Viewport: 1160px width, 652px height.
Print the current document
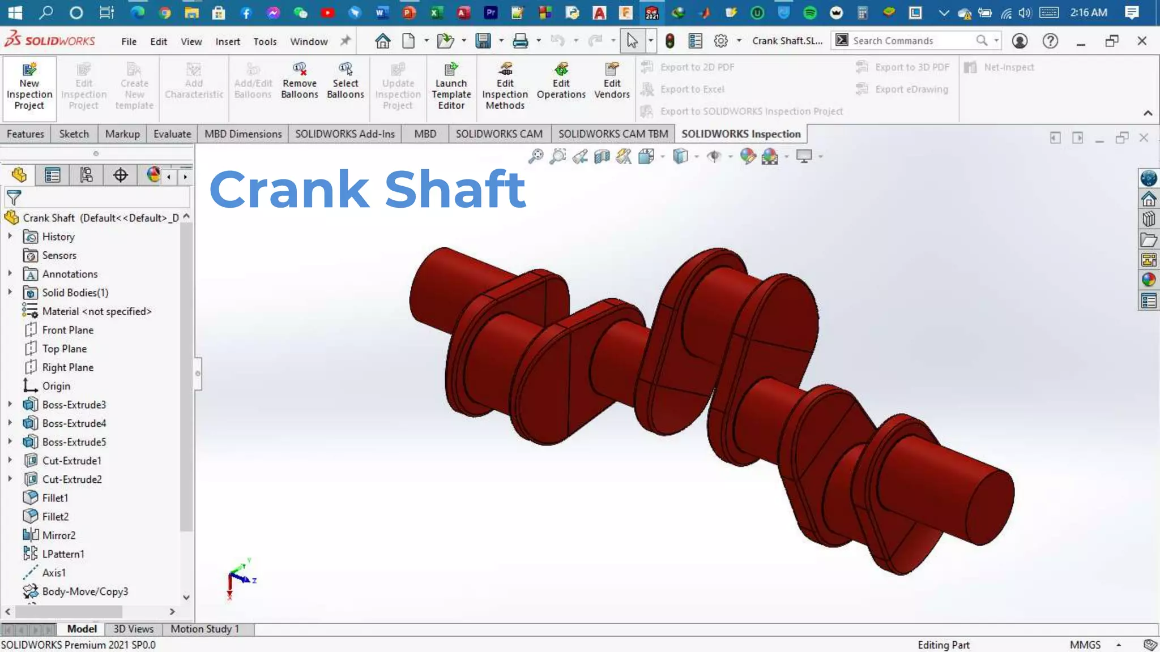pos(520,41)
